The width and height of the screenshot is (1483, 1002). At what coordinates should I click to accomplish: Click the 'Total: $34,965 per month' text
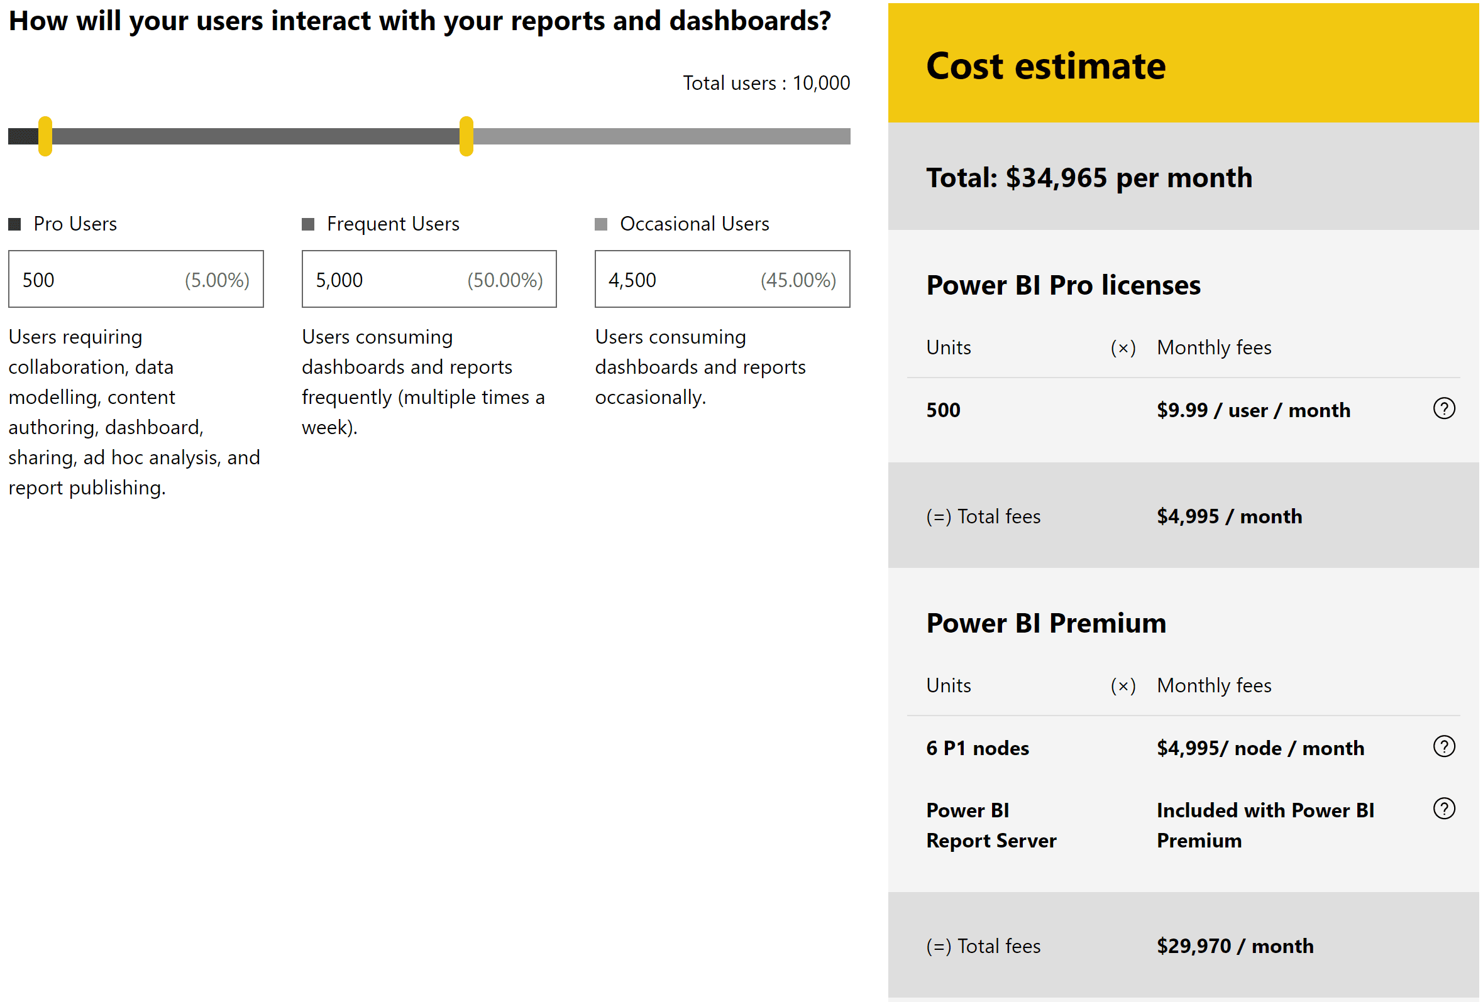click(x=1089, y=177)
